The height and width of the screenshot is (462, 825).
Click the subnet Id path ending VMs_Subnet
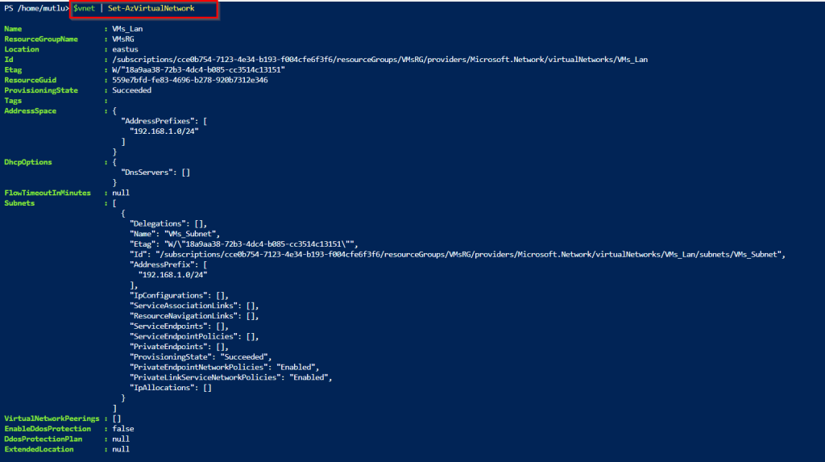point(458,255)
